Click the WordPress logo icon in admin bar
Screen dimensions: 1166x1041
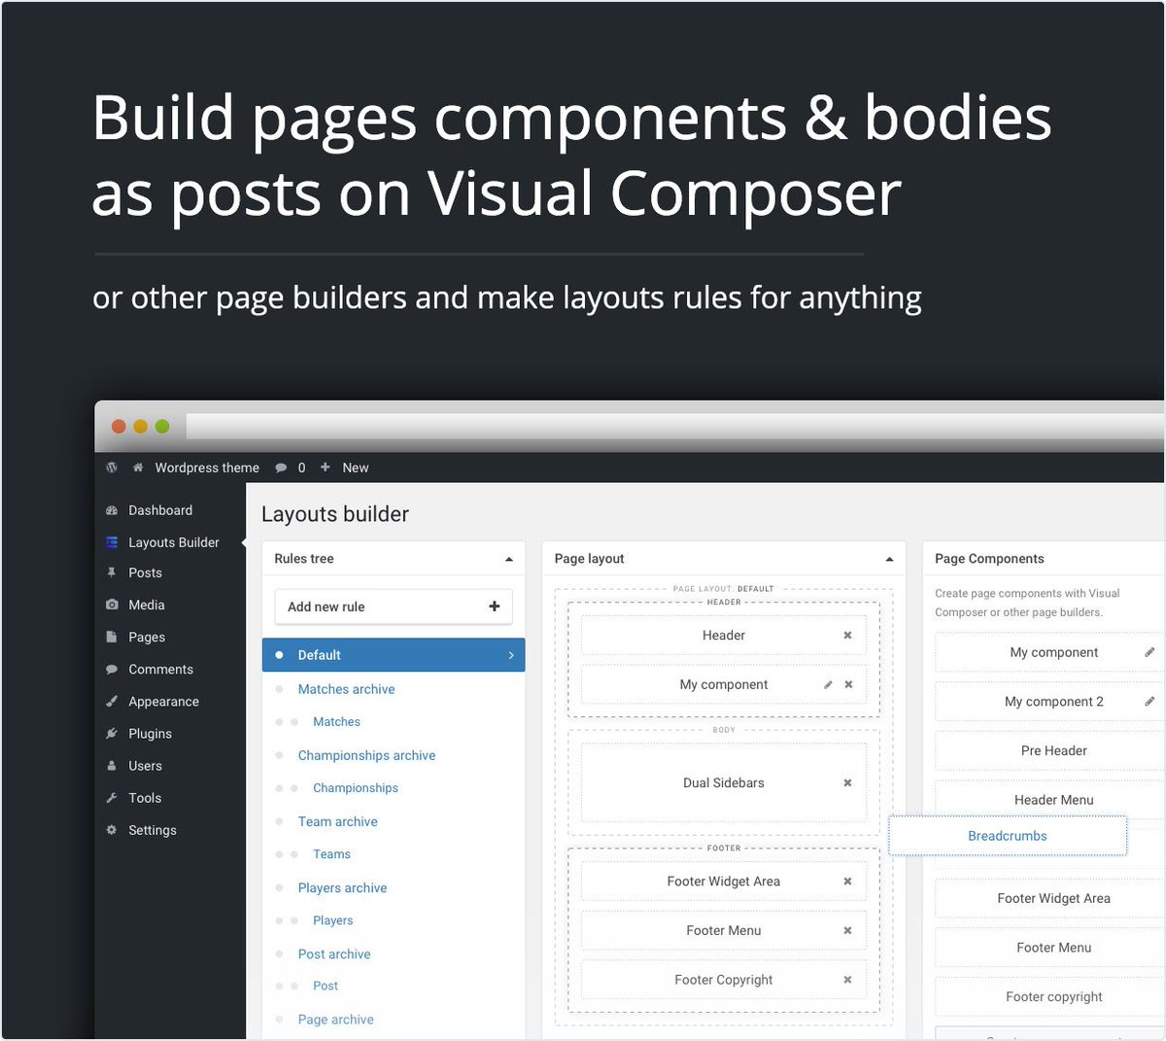[112, 468]
